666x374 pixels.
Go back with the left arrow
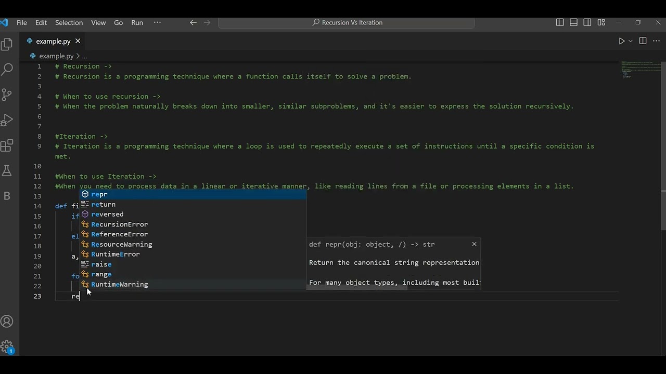[193, 22]
